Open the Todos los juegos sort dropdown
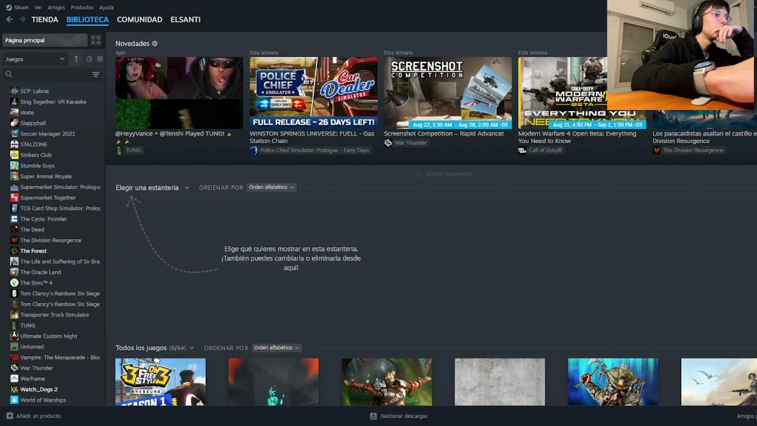This screenshot has height=426, width=757. click(x=276, y=348)
